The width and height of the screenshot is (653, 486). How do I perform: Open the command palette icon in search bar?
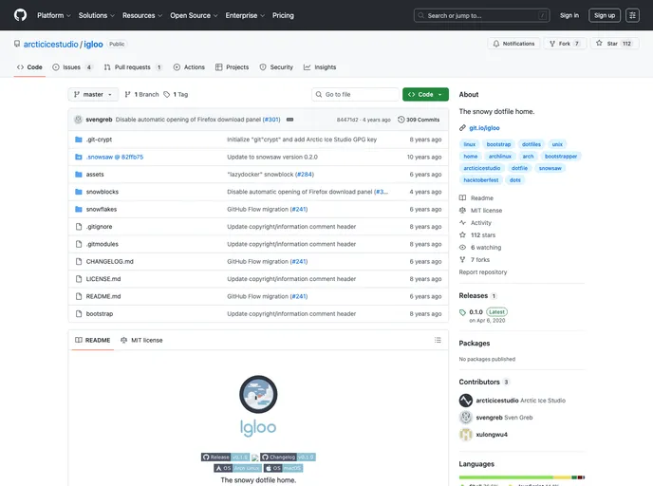coord(543,15)
